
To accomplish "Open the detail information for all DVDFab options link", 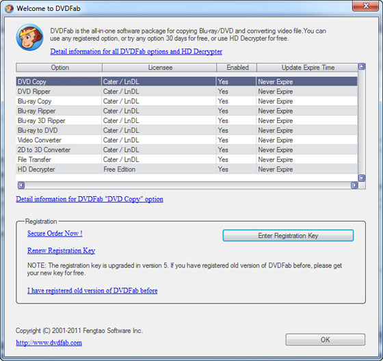I will [x=136, y=51].
